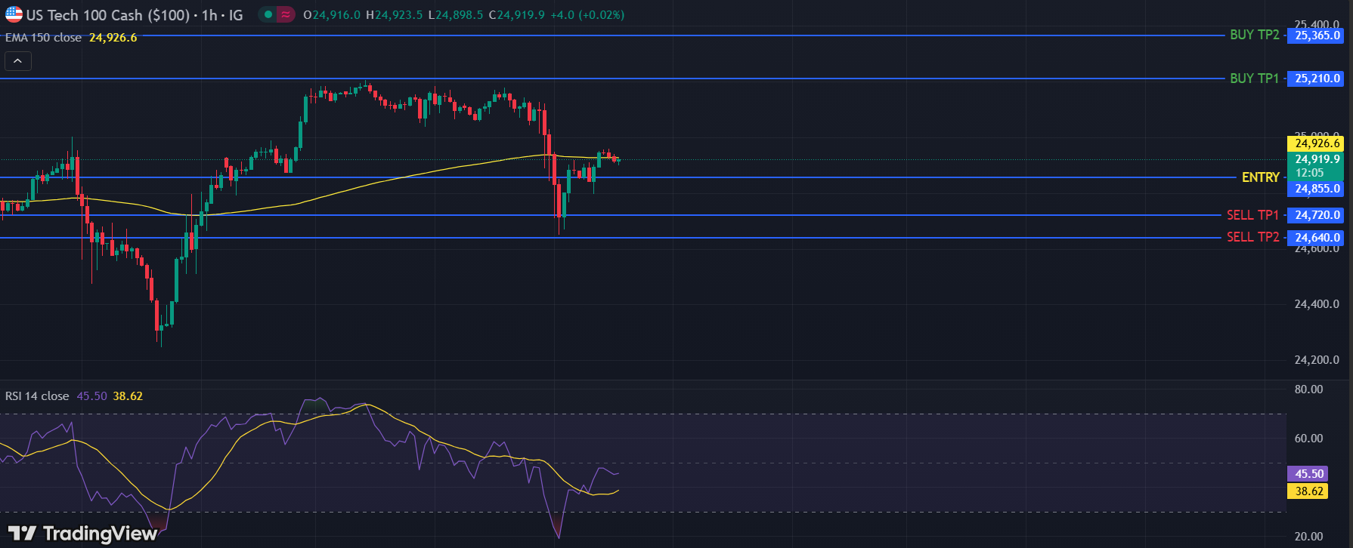Click the 24,720.0 price axis tag
The height and width of the screenshot is (548, 1353).
click(1317, 215)
